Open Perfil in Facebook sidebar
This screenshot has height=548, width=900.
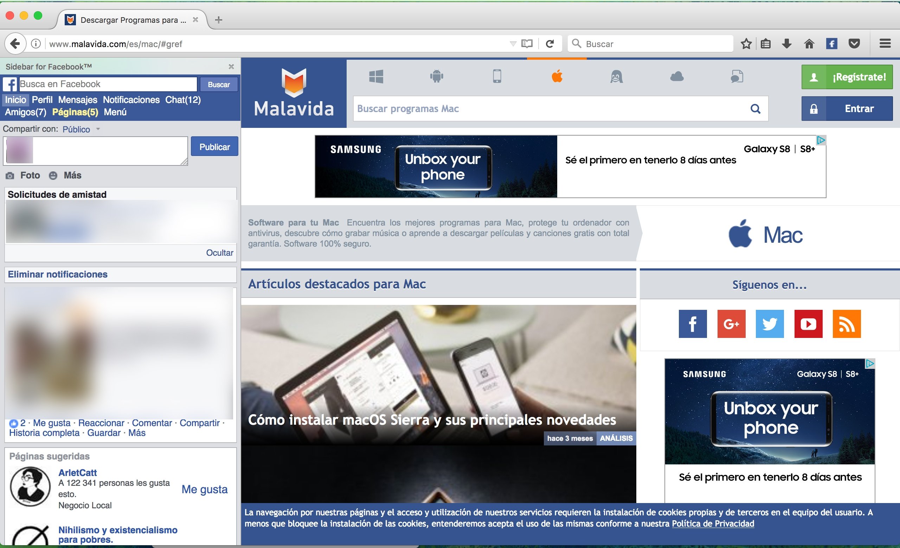coord(42,100)
